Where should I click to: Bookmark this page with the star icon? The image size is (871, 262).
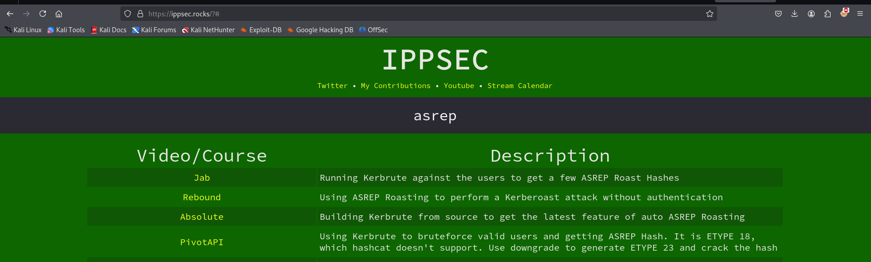pos(709,14)
